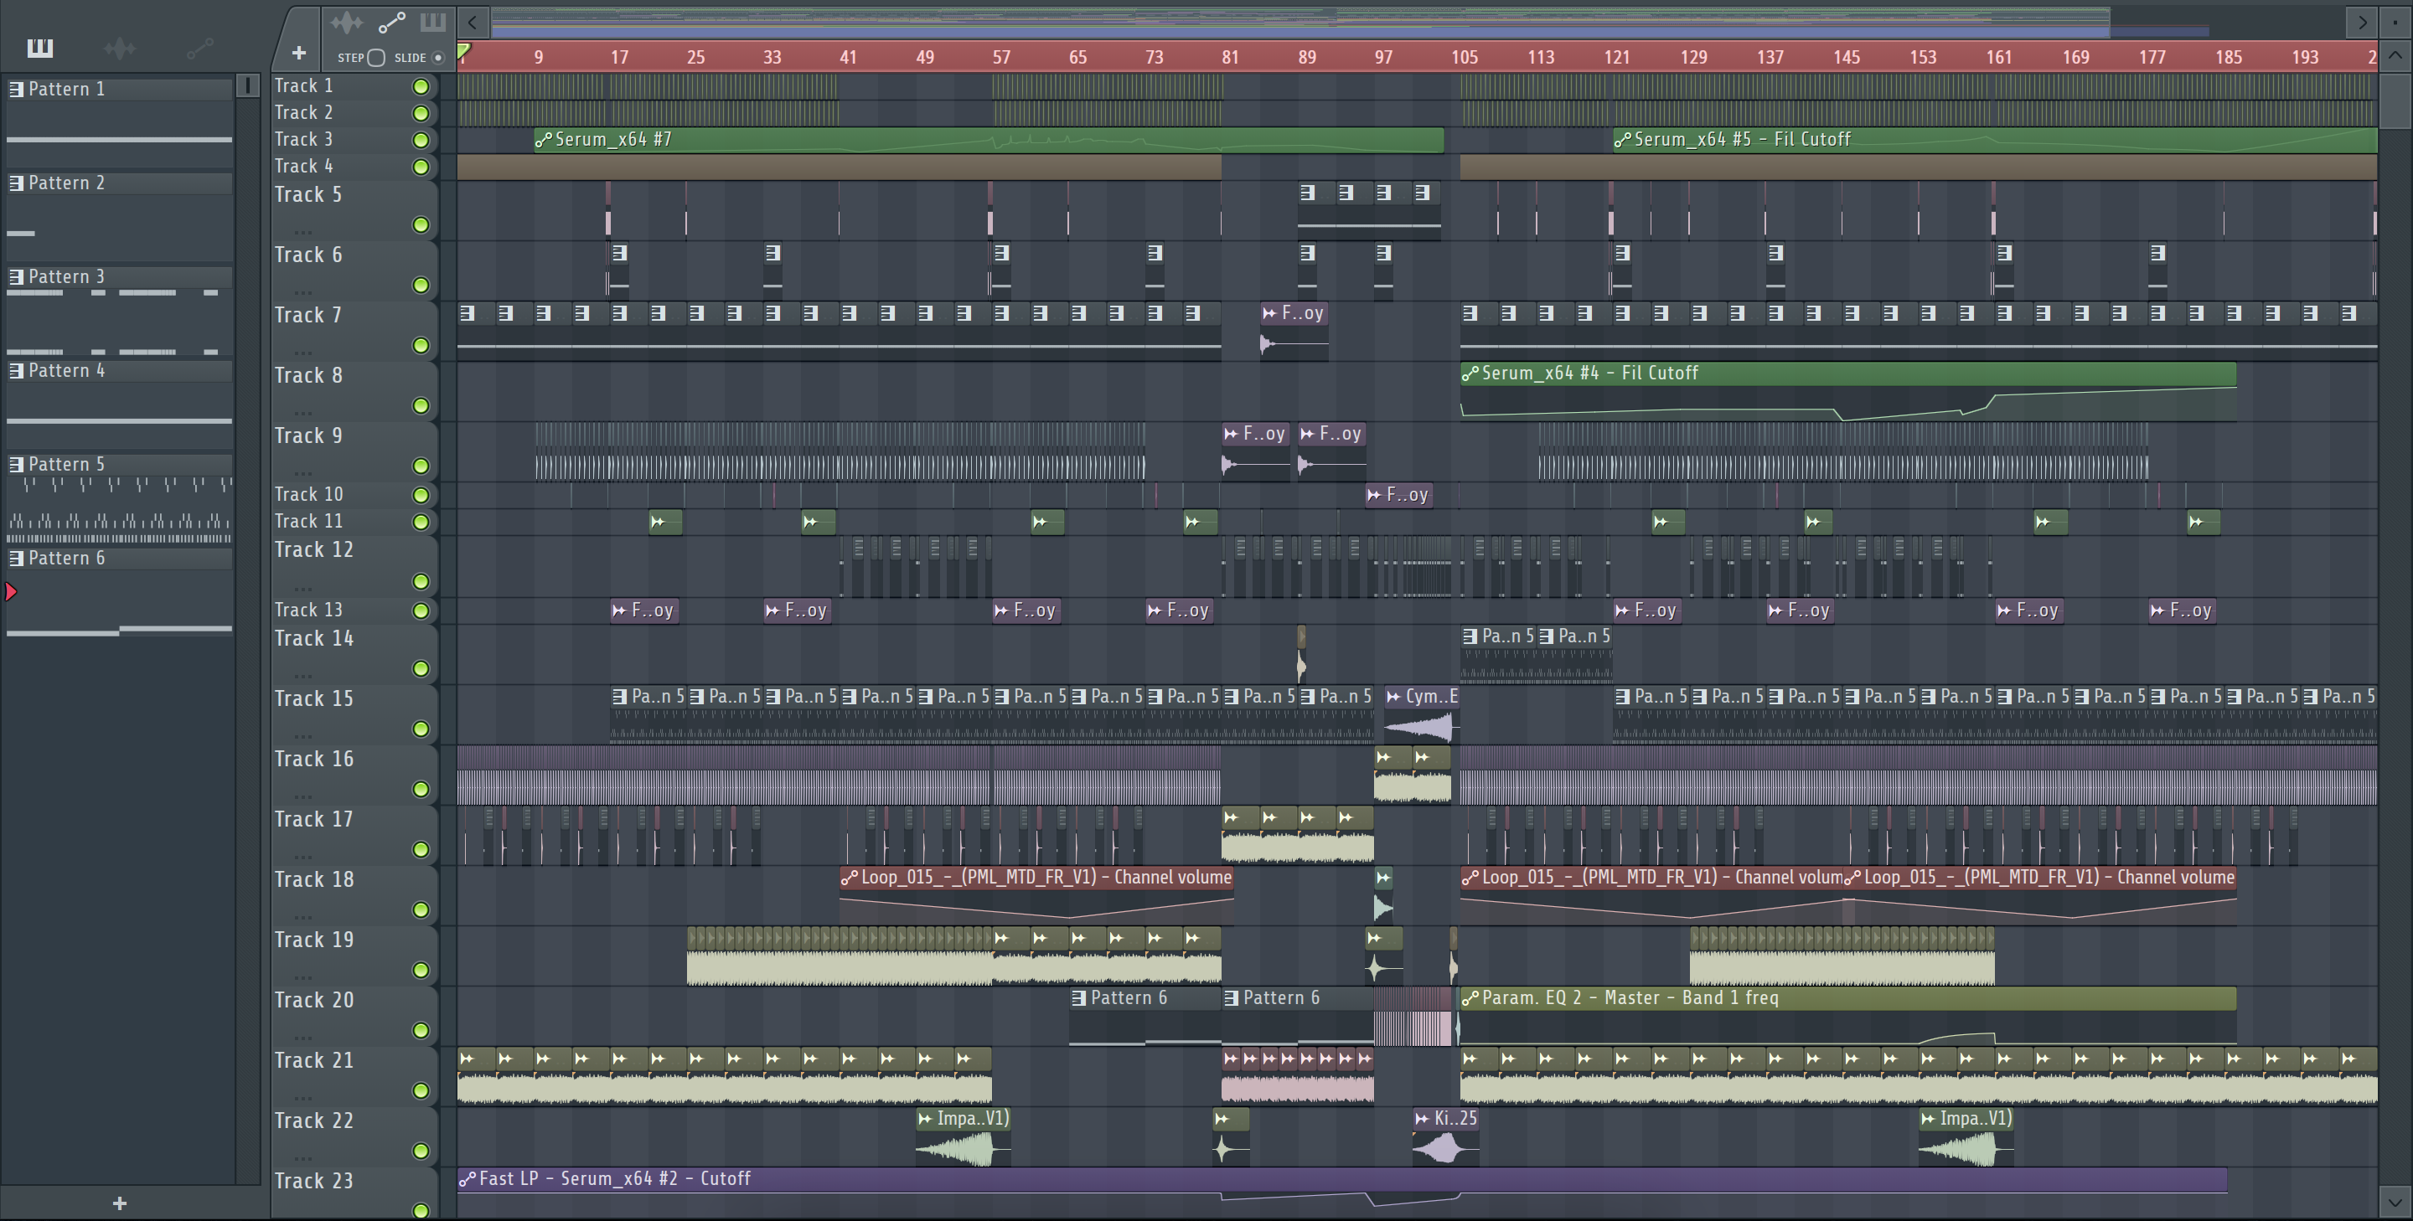Select the Track 18 header
Viewport: 2413px width, 1221px height.
tap(355, 895)
